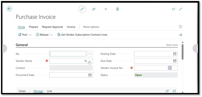Click the scrollbar up arrow
Screen dimensions: 202x97
pyautogui.click(x=182, y=42)
